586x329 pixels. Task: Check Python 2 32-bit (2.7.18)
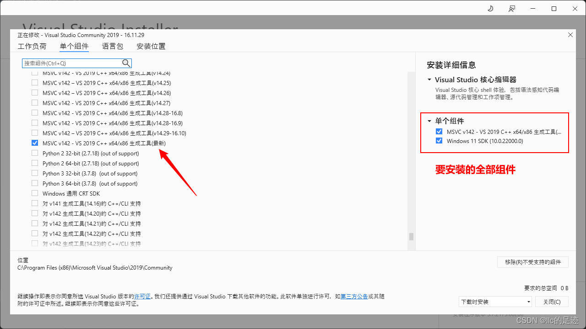pyautogui.click(x=35, y=153)
